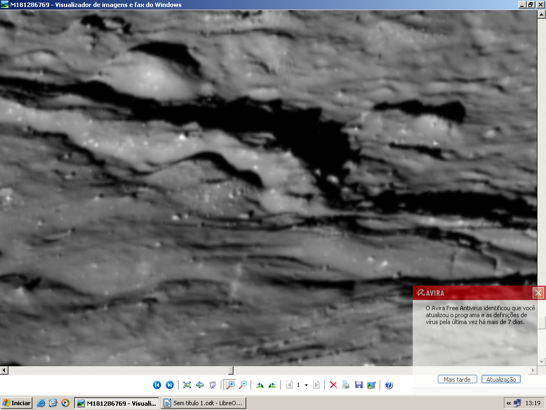Image resolution: width=546 pixels, height=410 pixels.
Task: Print the displayed image
Action: [x=346, y=385]
